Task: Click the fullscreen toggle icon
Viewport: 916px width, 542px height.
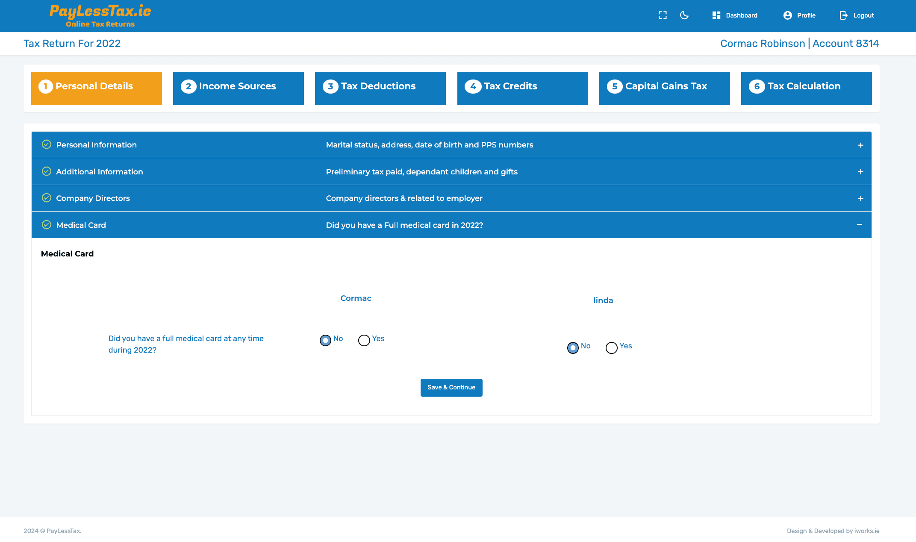Action: coord(663,15)
